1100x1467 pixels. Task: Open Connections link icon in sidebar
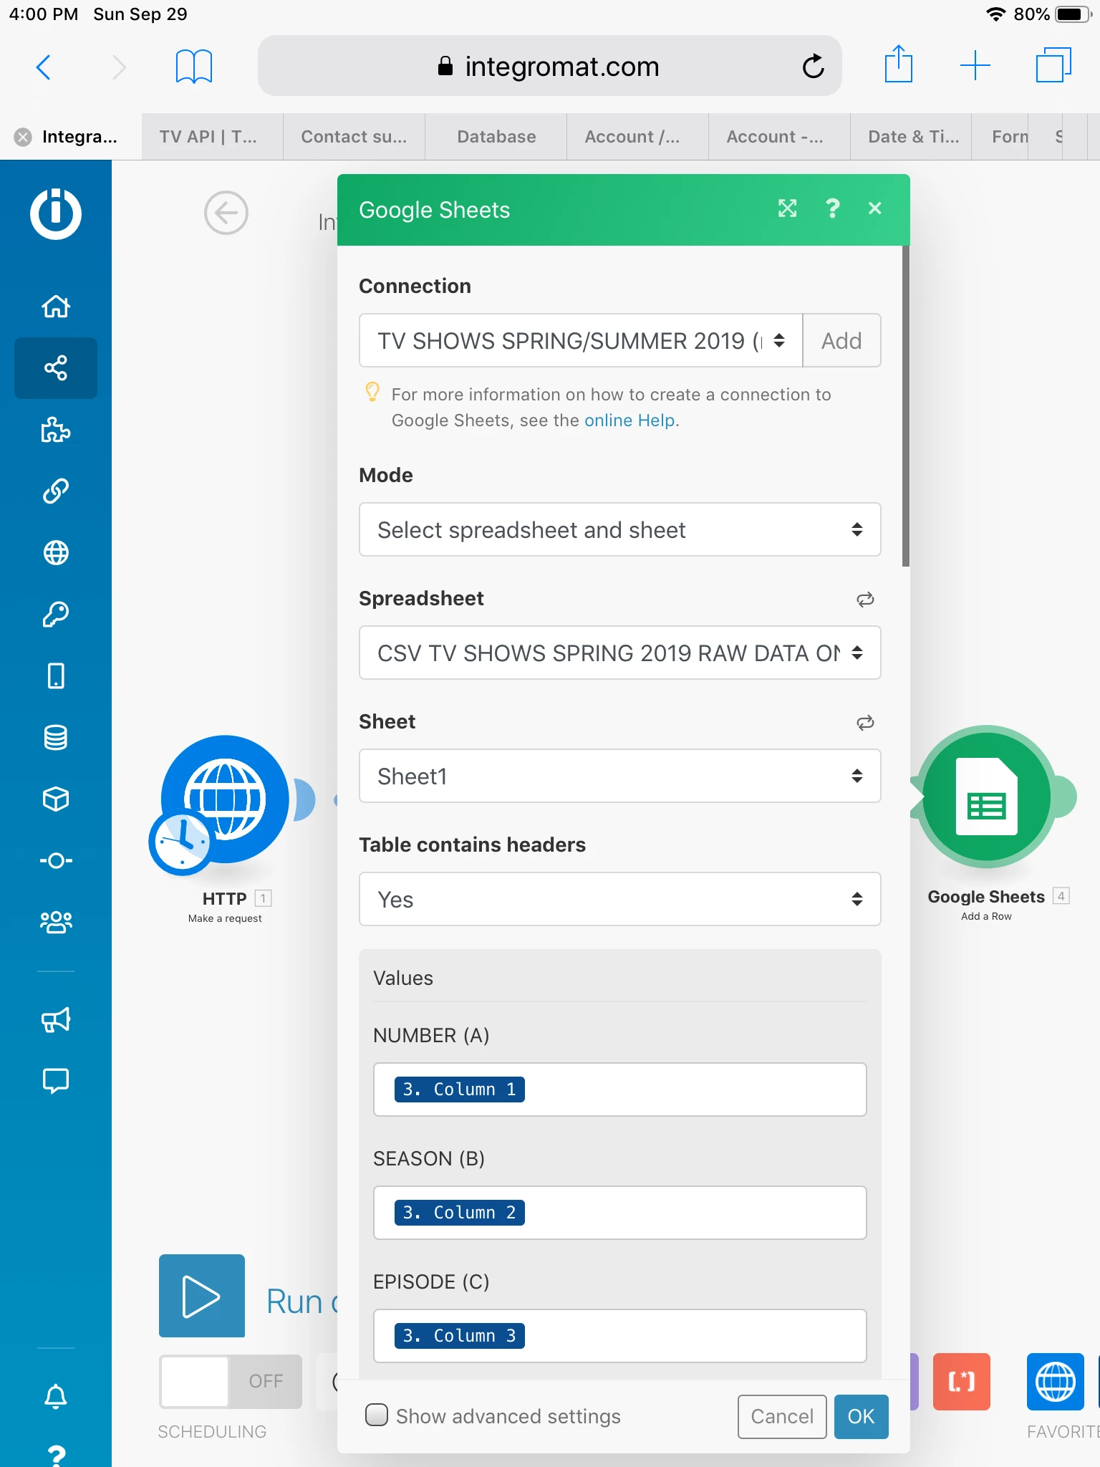56,491
